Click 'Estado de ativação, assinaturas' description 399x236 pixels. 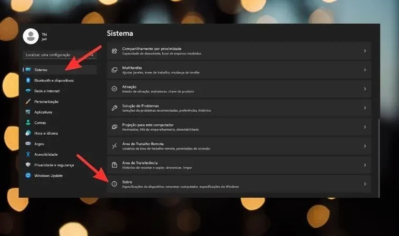click(158, 92)
